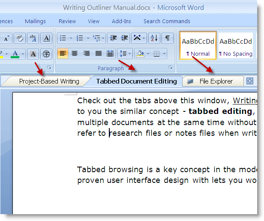Click the Shrink Font button
The image size is (264, 221).
(x=7, y=38)
